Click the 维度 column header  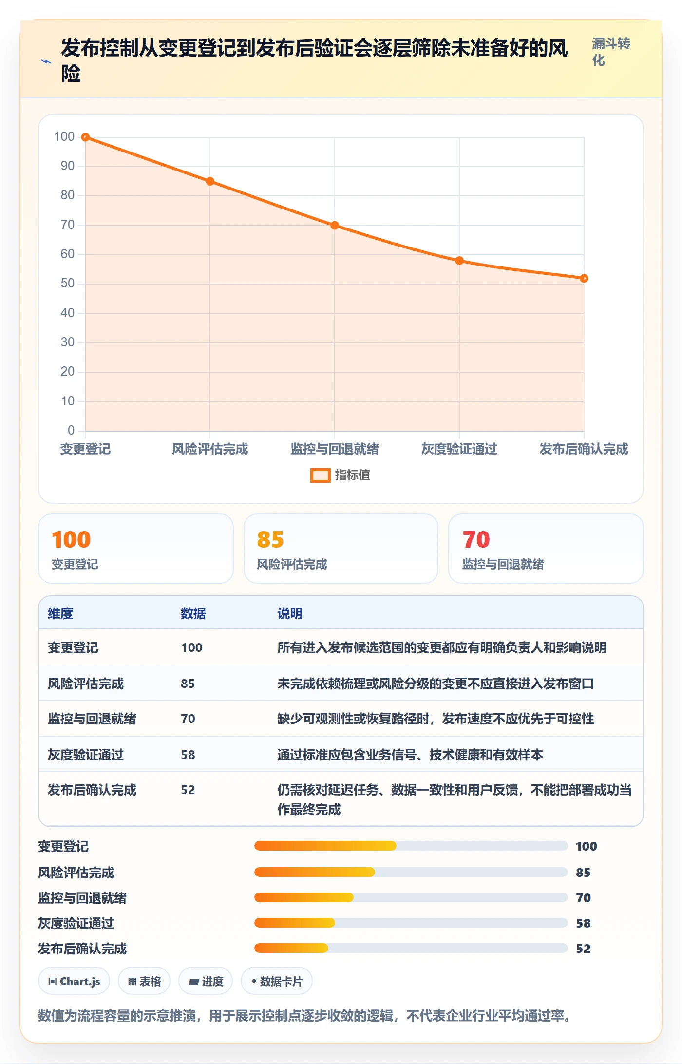pyautogui.click(x=60, y=613)
